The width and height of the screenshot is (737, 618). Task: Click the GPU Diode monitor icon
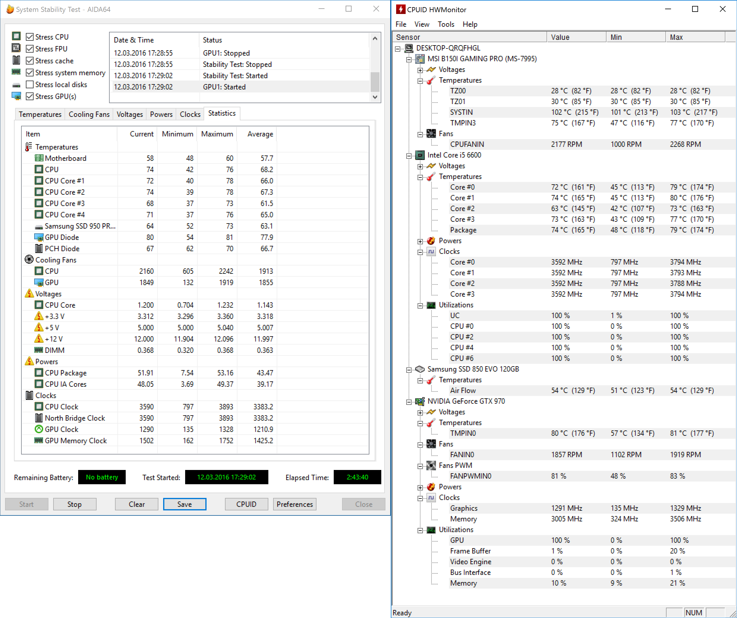click(39, 238)
